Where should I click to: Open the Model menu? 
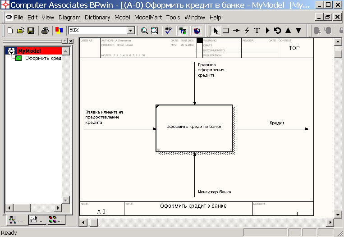coord(122,17)
